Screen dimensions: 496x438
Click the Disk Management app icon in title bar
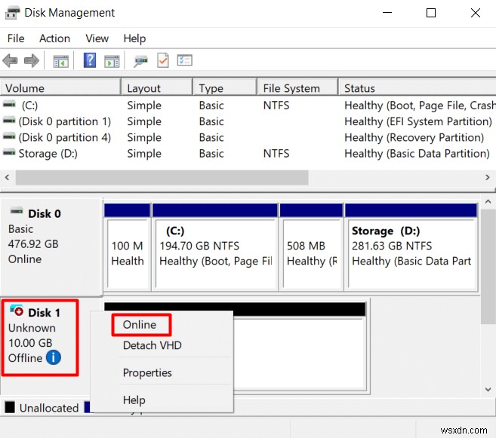coord(13,13)
